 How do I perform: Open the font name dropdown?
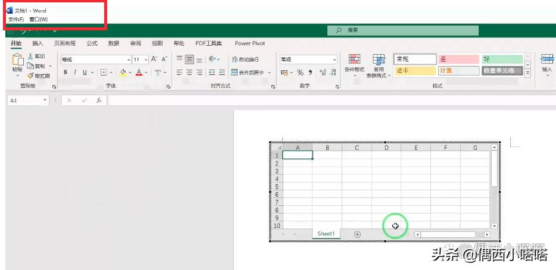point(128,60)
